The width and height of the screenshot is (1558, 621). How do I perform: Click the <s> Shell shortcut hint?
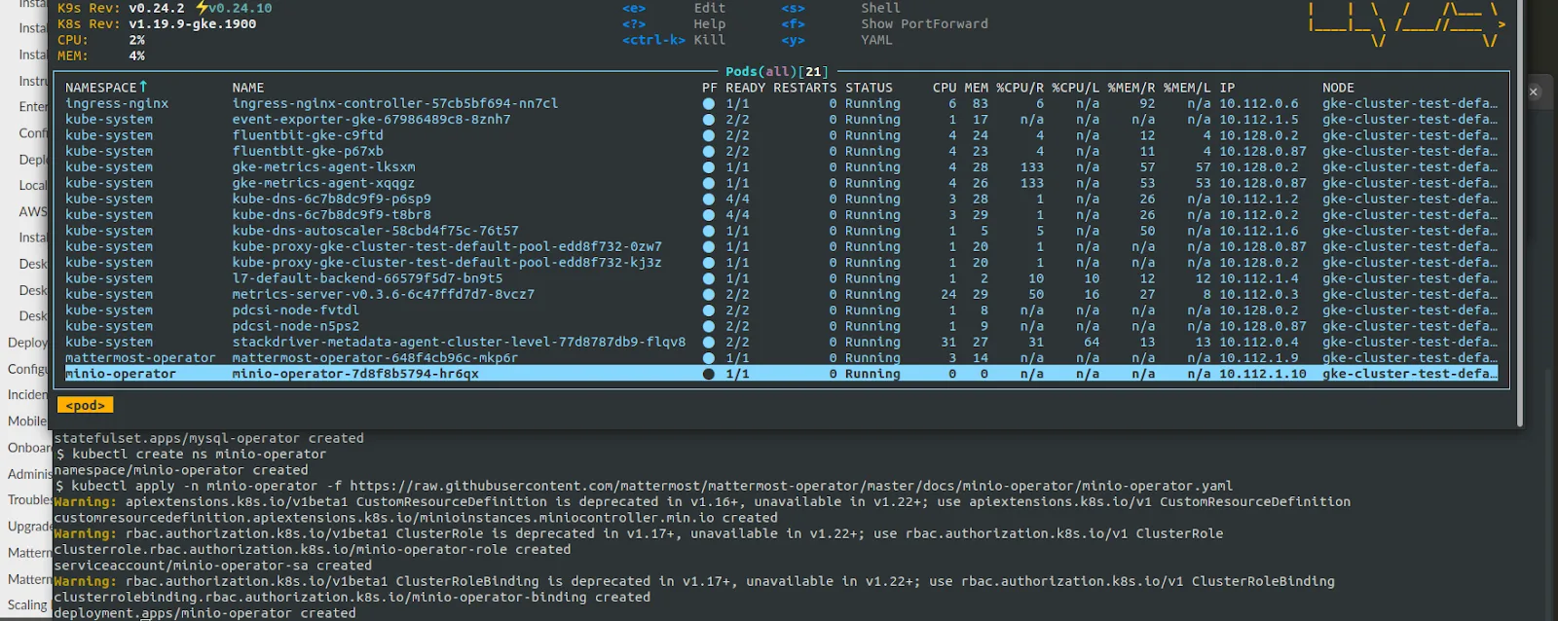(840, 8)
